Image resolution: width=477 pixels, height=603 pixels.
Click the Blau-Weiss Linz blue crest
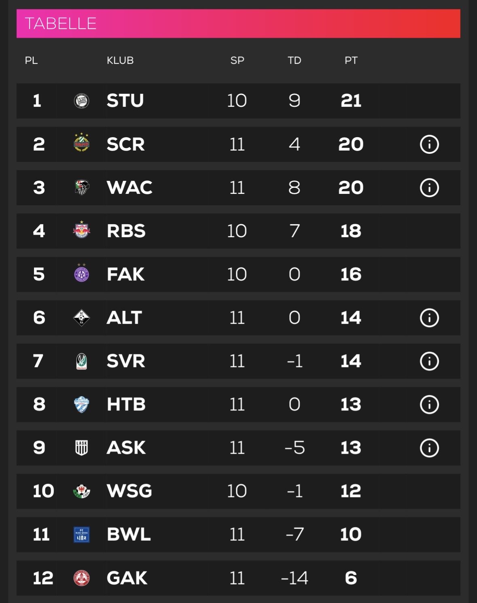81,534
